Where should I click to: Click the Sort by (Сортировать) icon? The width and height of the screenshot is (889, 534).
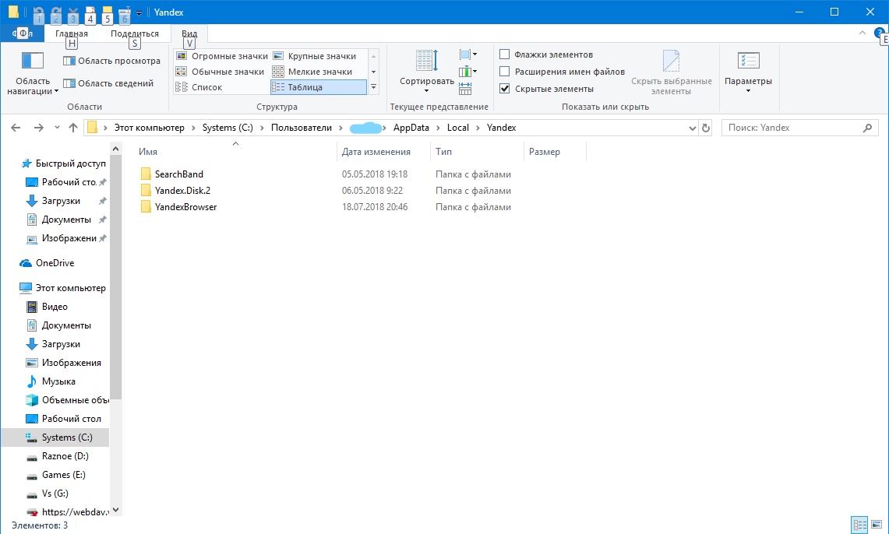click(x=426, y=62)
